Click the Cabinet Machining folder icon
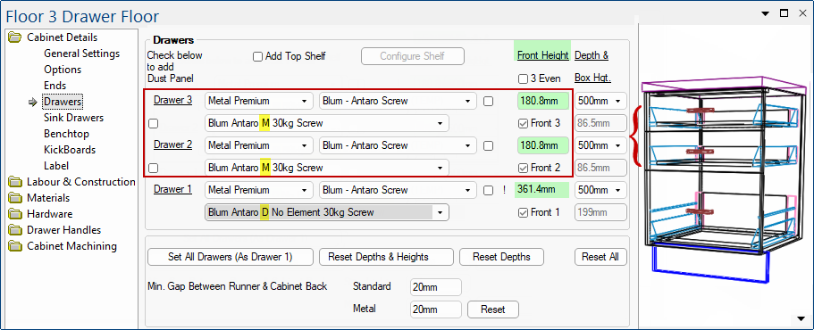Image resolution: width=814 pixels, height=330 pixels. click(x=15, y=246)
